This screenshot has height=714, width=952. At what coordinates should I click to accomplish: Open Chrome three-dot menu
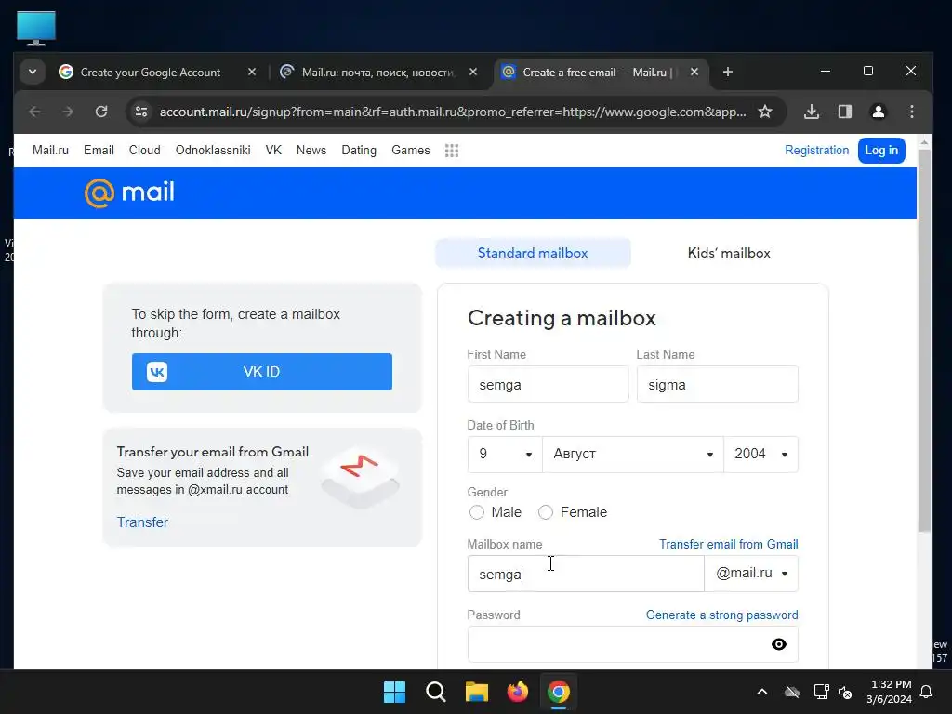(911, 112)
